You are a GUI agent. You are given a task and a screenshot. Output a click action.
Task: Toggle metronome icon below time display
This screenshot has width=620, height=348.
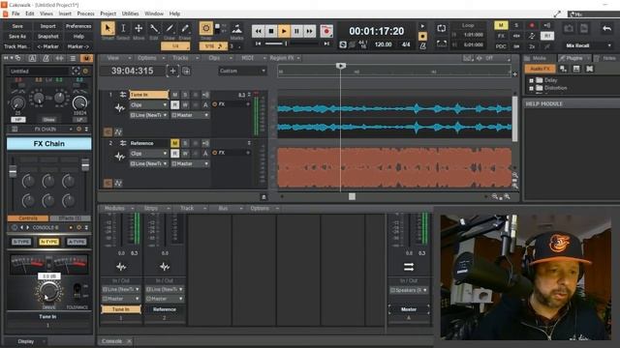(x=422, y=45)
